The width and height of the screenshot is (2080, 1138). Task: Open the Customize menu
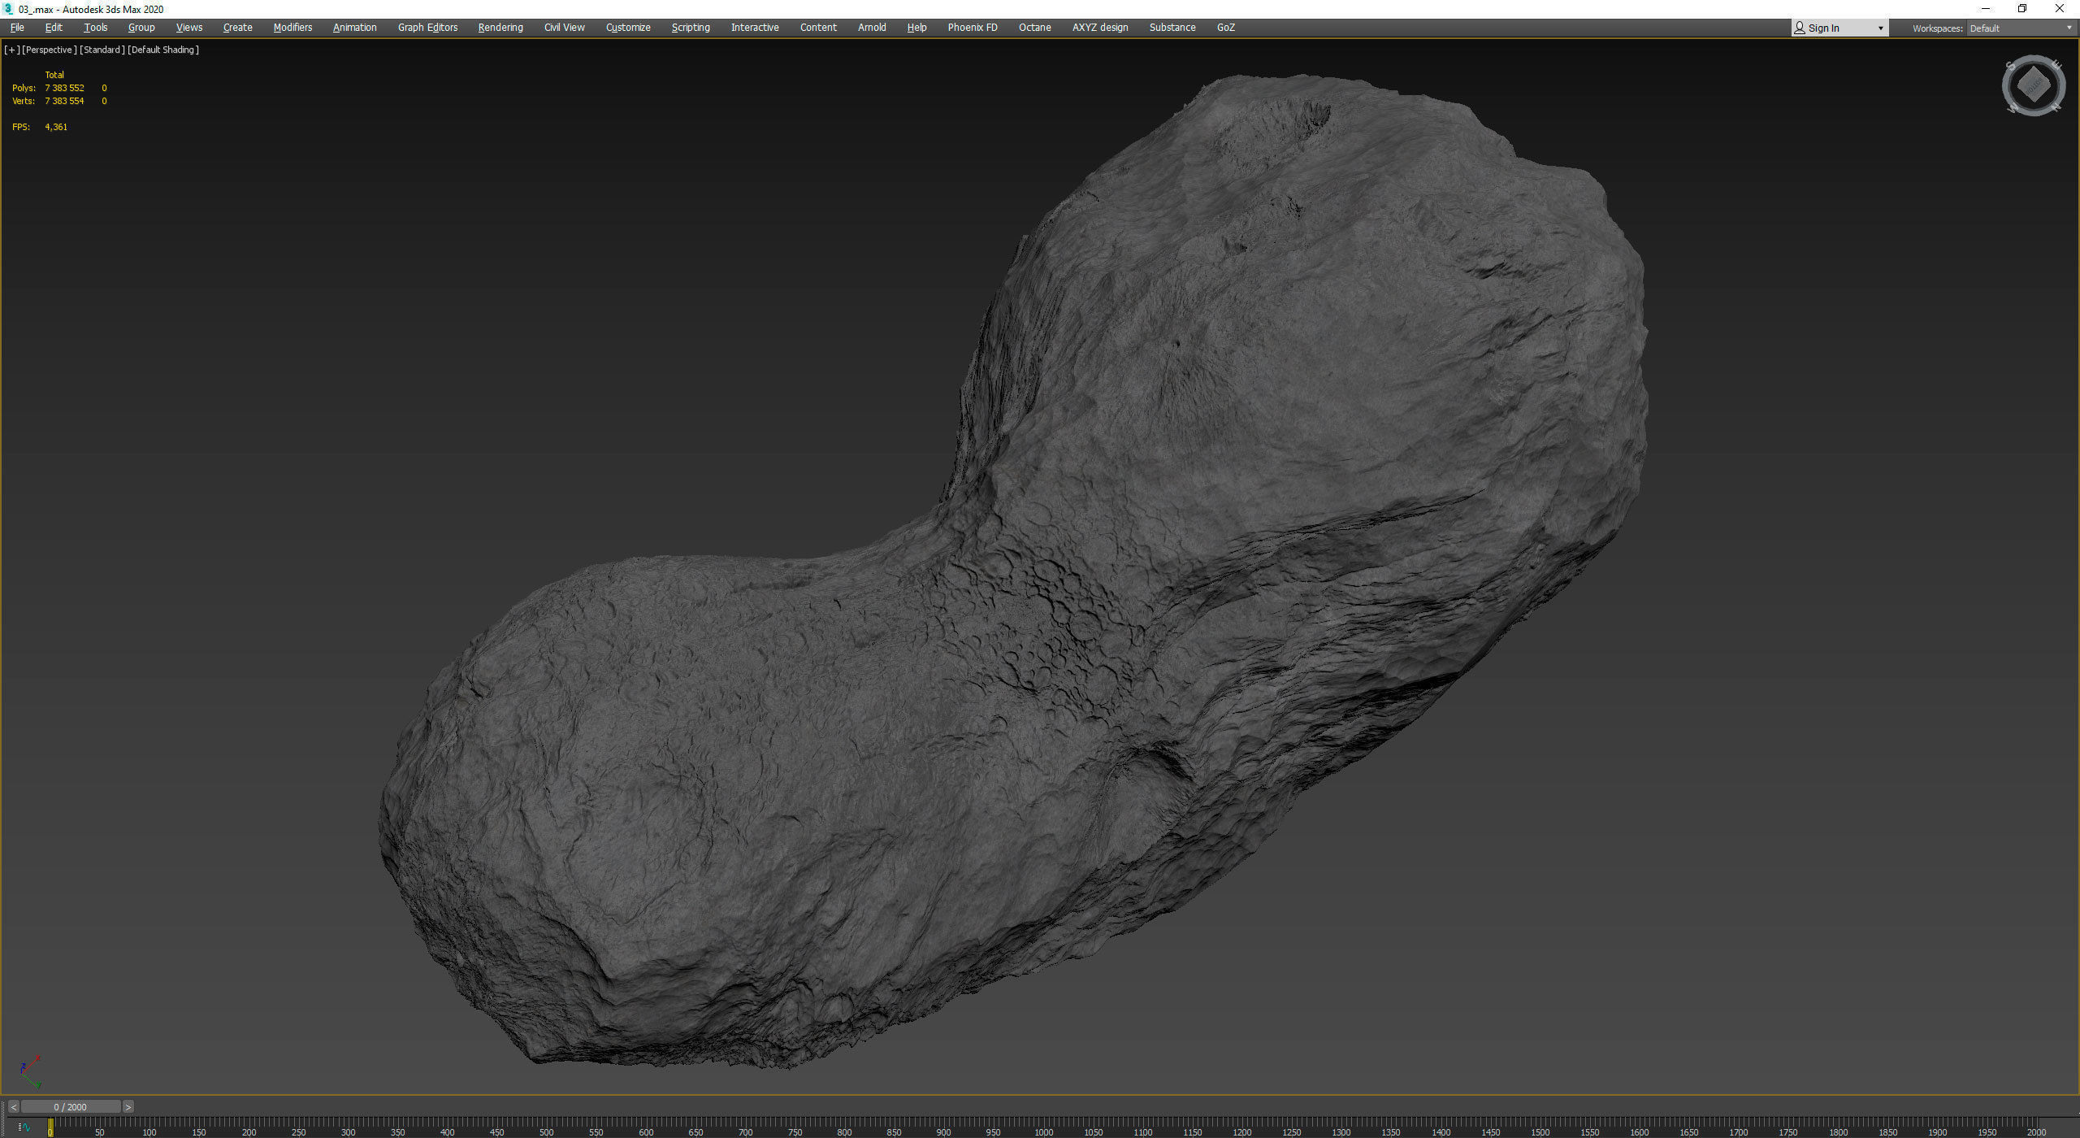(628, 28)
